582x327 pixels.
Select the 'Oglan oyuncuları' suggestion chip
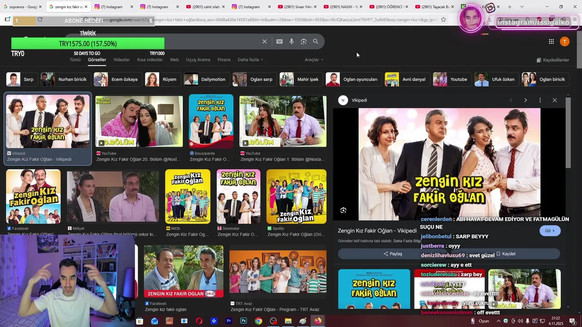(x=353, y=79)
